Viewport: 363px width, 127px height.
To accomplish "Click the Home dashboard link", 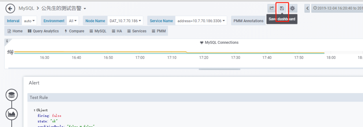I will (x=15, y=31).
